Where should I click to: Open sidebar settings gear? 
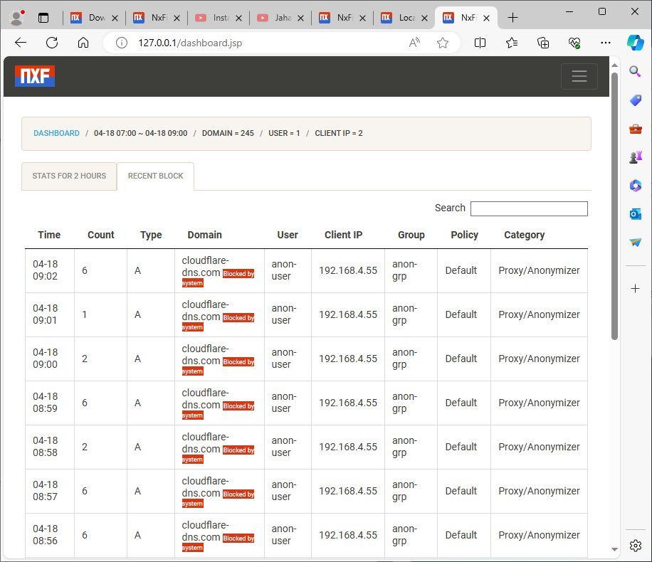point(636,545)
